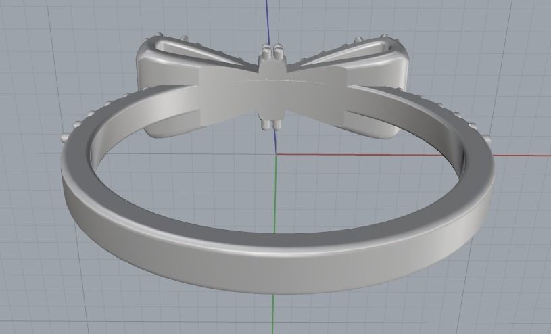
Task: Pick the prong cluster below the bow knot
Action: (272, 125)
